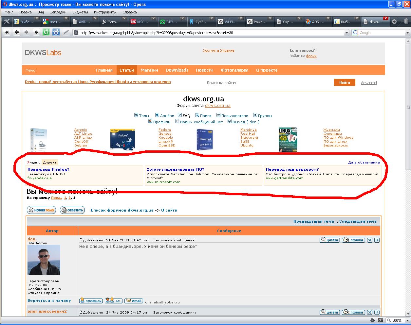Viewport: 411px width, 325px height.
Task: Open closed tabs trash can icon
Action: click(406, 22)
